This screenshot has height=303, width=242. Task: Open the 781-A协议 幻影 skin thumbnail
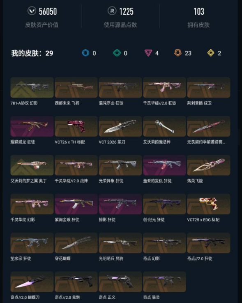(32, 87)
